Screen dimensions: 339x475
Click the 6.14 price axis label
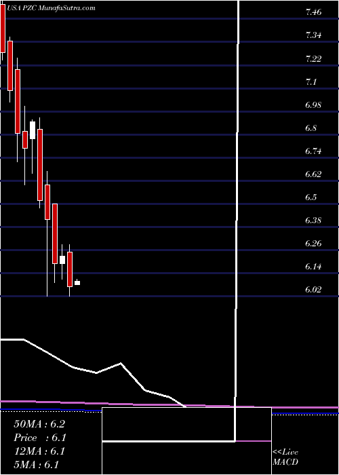click(x=313, y=267)
